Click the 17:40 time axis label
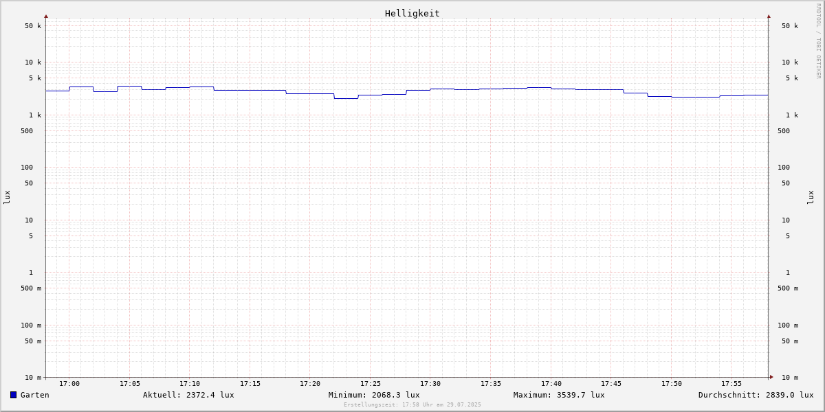The width and height of the screenshot is (825, 412). point(551,384)
